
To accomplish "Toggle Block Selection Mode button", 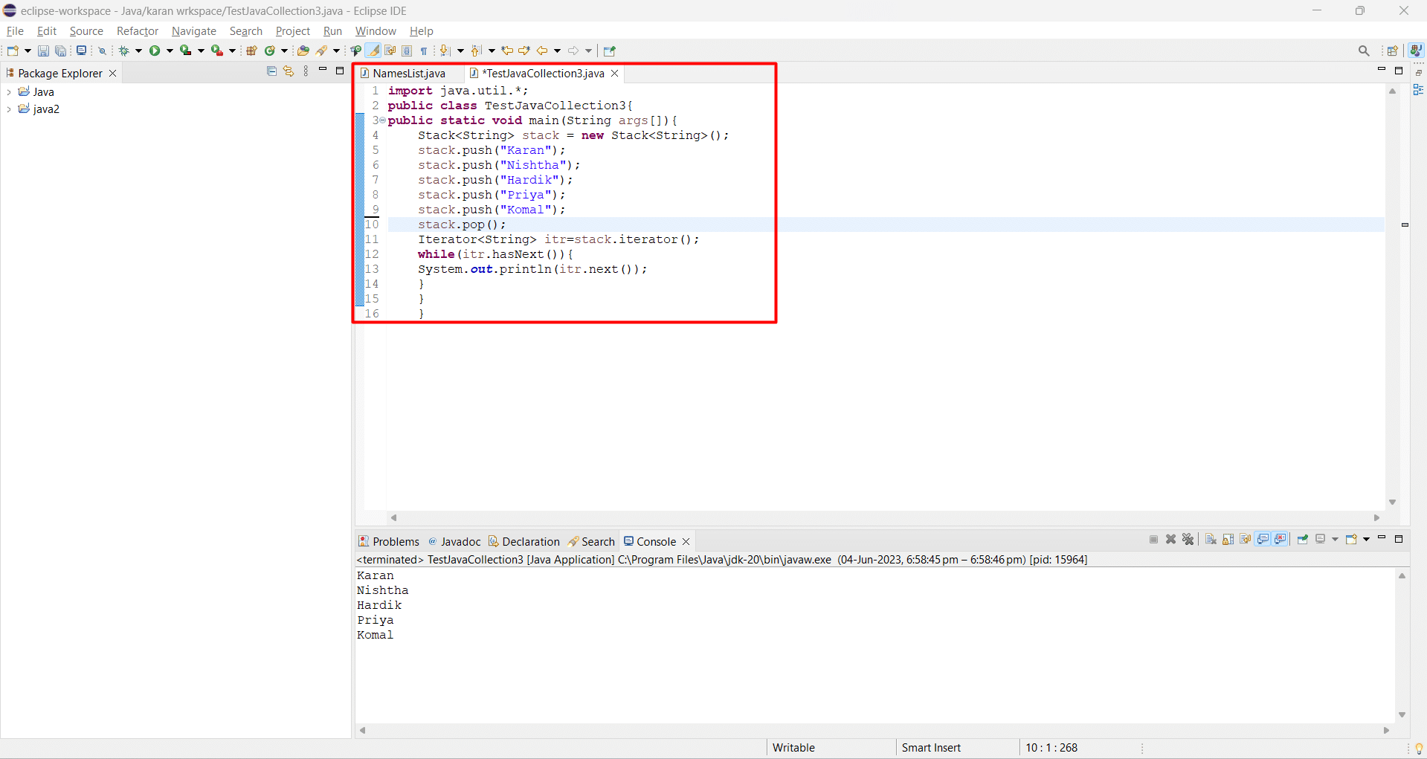I will (x=407, y=51).
